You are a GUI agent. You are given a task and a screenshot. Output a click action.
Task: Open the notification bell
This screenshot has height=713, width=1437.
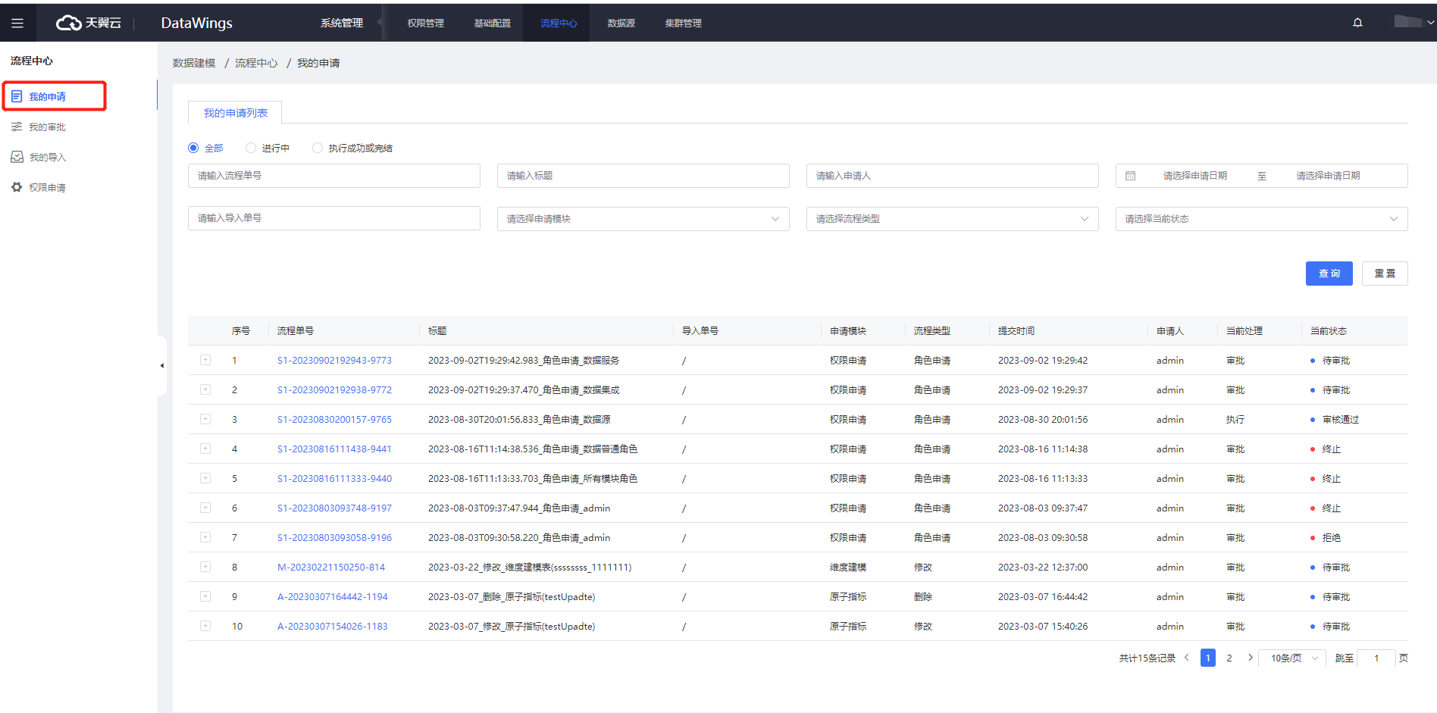click(x=1357, y=23)
